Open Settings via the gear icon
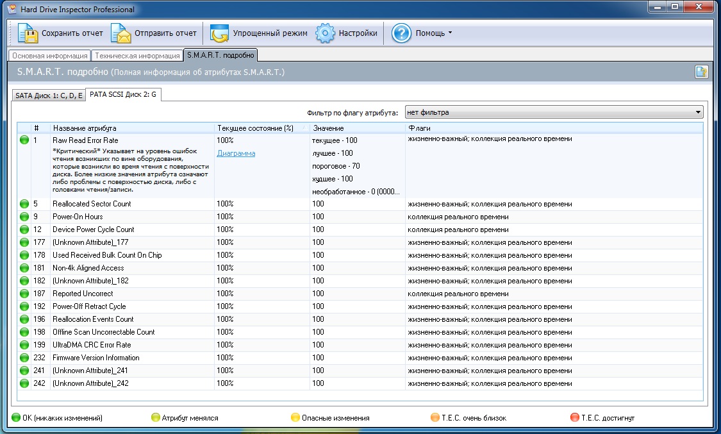This screenshot has width=721, height=434. pos(326,33)
